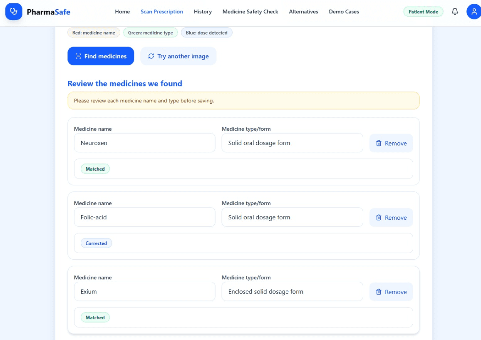This screenshot has height=340, width=481.
Task: Open the user profile avatar
Action: click(474, 12)
